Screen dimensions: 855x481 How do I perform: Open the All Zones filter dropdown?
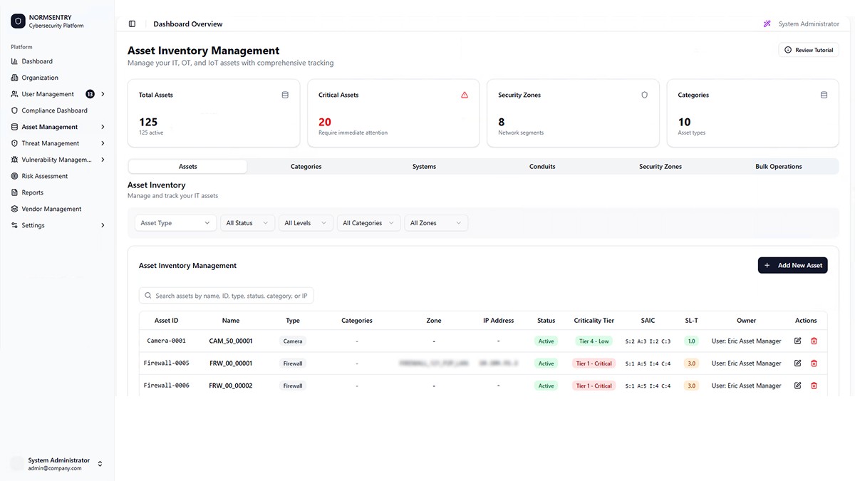coord(436,222)
